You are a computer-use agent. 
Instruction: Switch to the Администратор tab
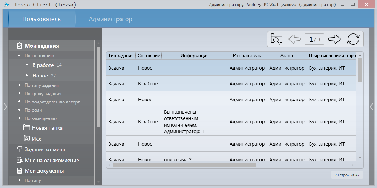tap(110, 19)
